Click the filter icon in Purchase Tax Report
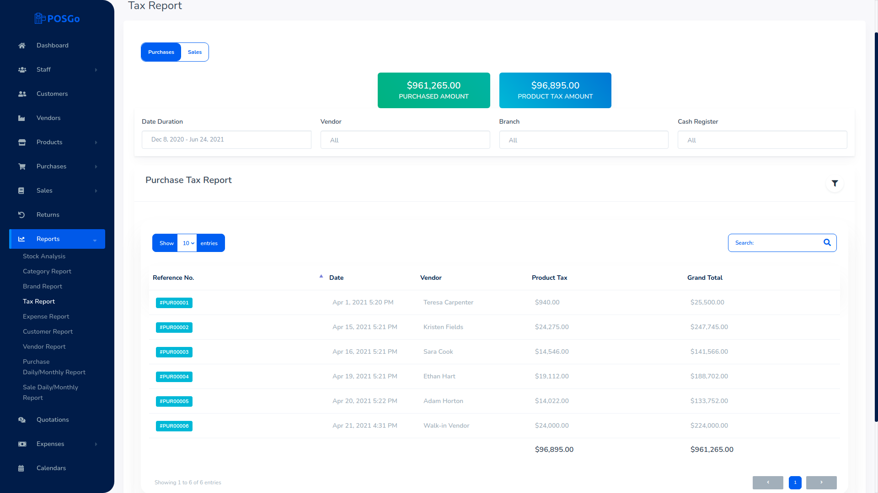The image size is (878, 493). 835,183
